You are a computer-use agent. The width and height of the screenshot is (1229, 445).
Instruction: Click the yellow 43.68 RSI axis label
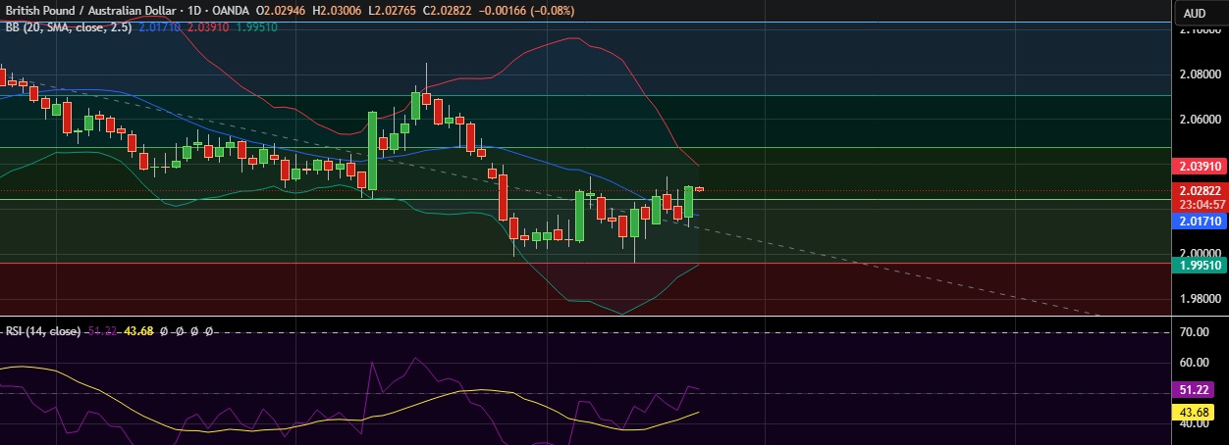[x=1200, y=413]
